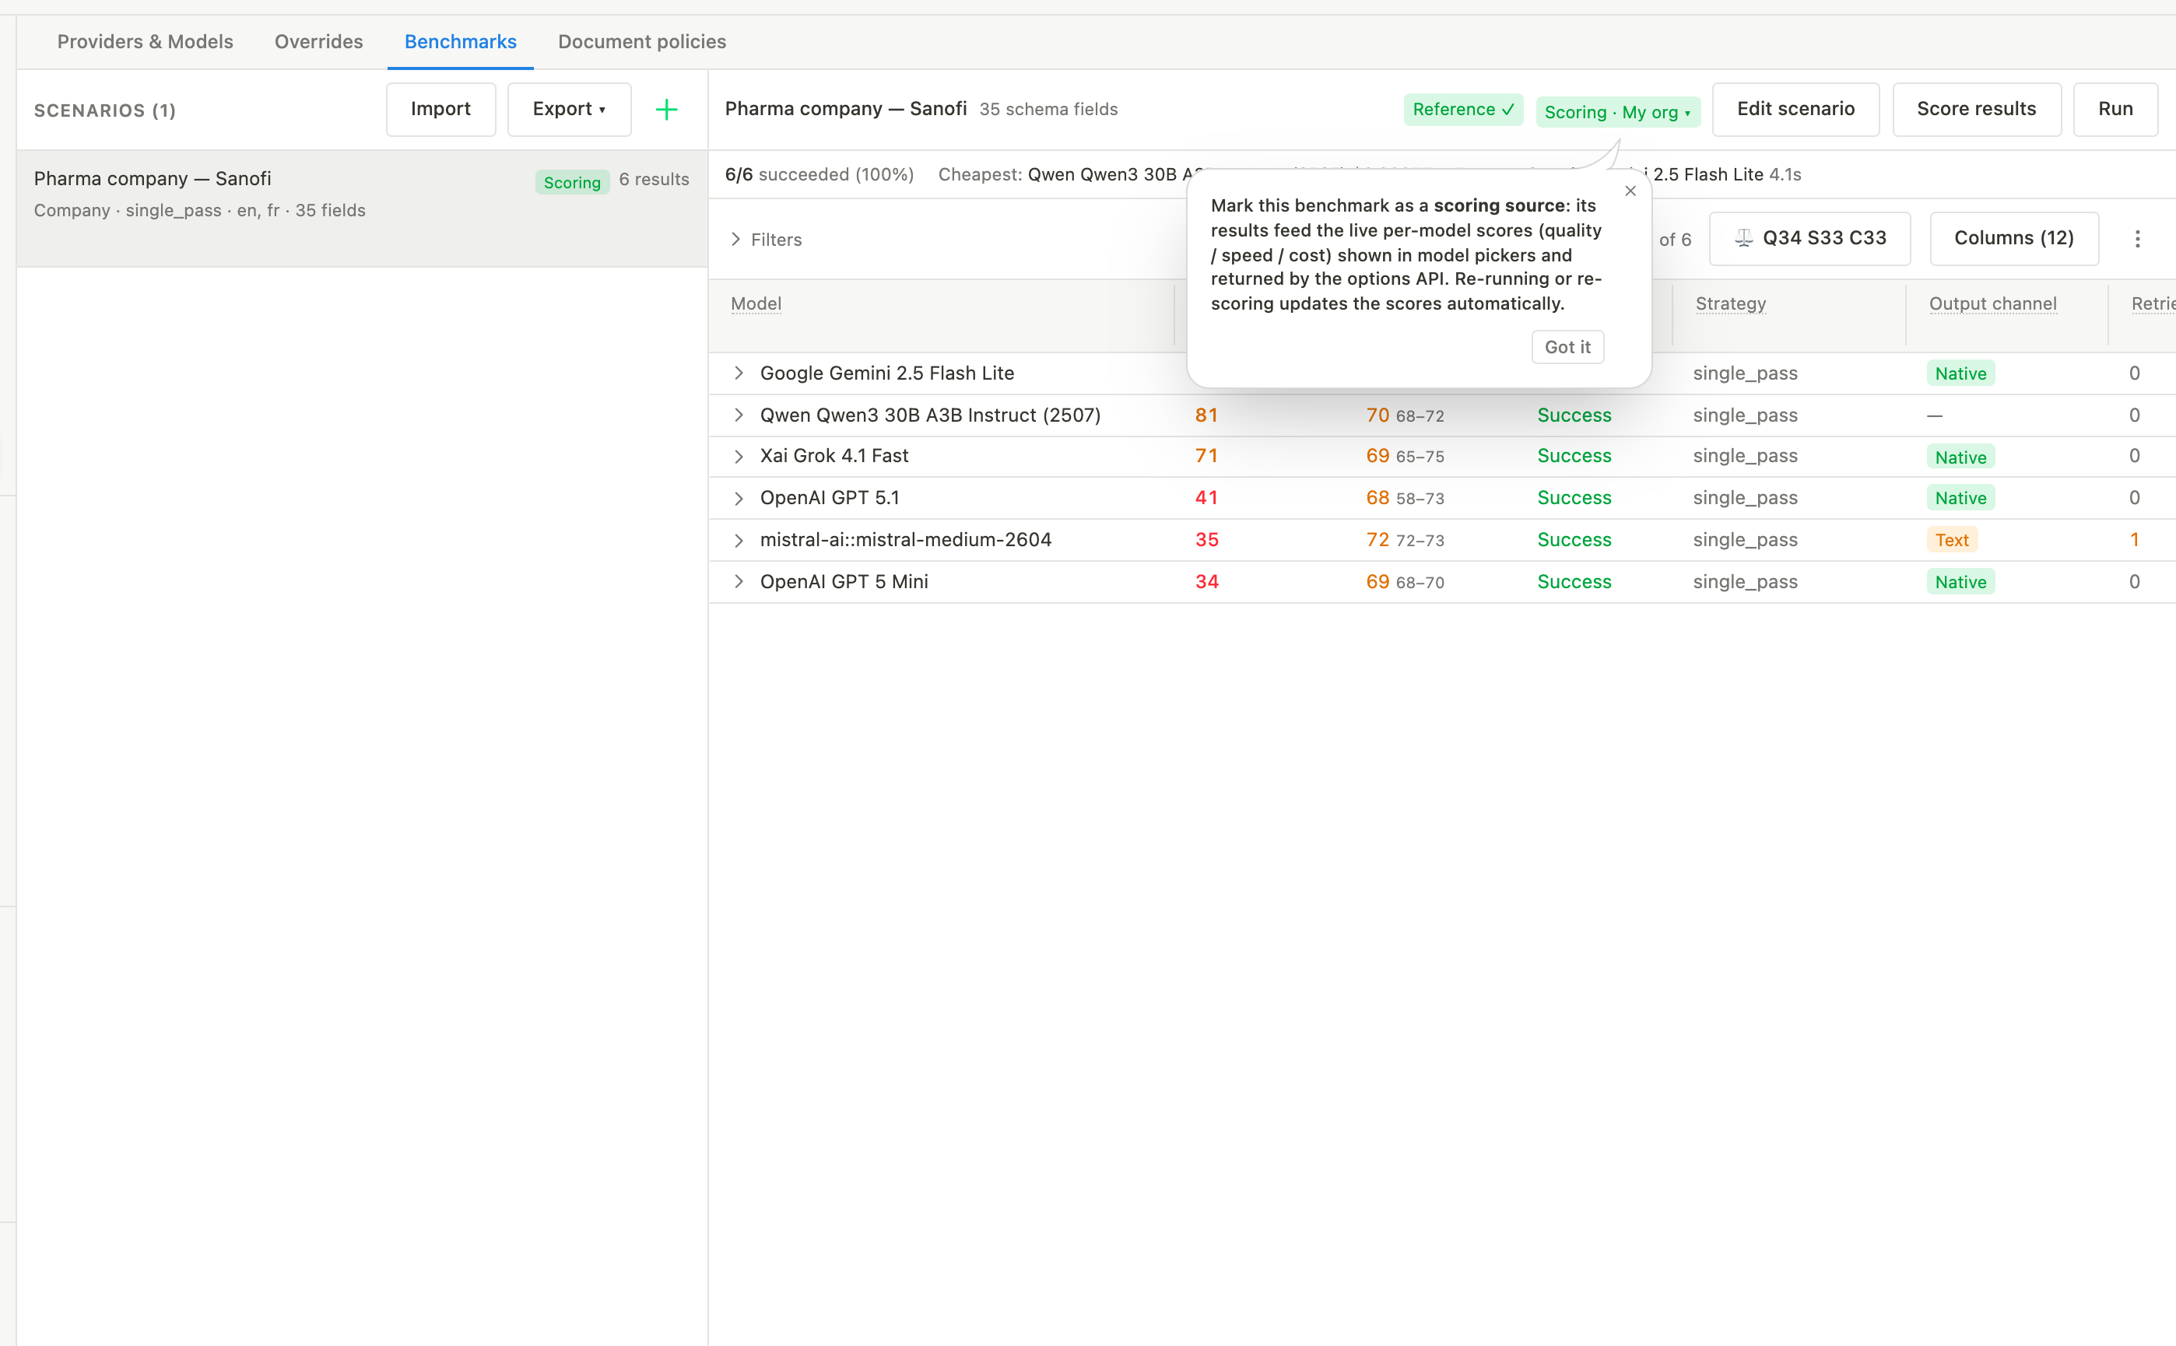Sort by Output channel column header
The height and width of the screenshot is (1346, 2176).
point(1992,303)
